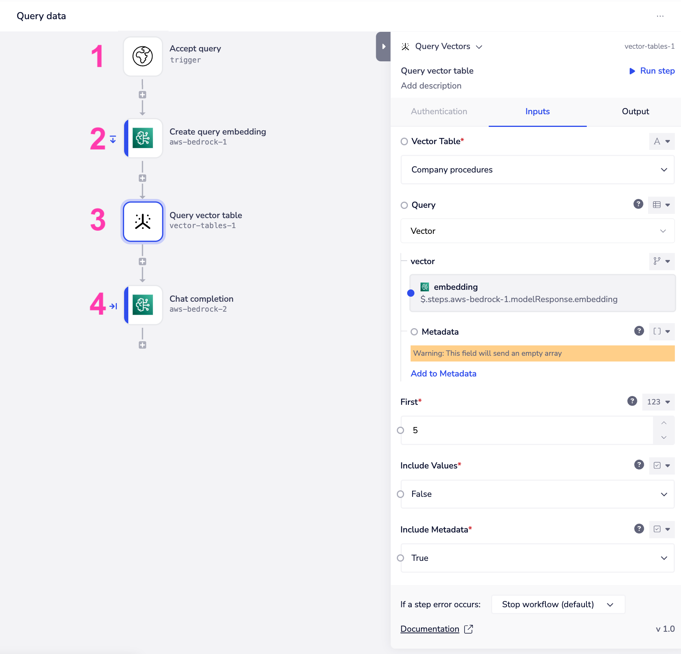Switch to the Output tab

pyautogui.click(x=635, y=112)
